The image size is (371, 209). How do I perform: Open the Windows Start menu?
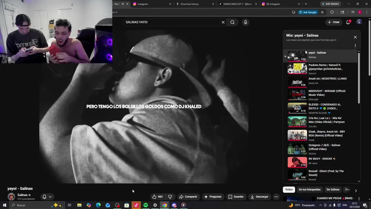[x=4, y=205]
